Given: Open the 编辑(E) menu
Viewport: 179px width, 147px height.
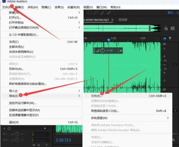Looking at the screenshot, I should [x=19, y=7].
